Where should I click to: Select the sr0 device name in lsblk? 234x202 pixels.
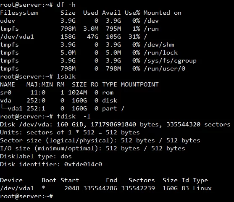click(5, 92)
